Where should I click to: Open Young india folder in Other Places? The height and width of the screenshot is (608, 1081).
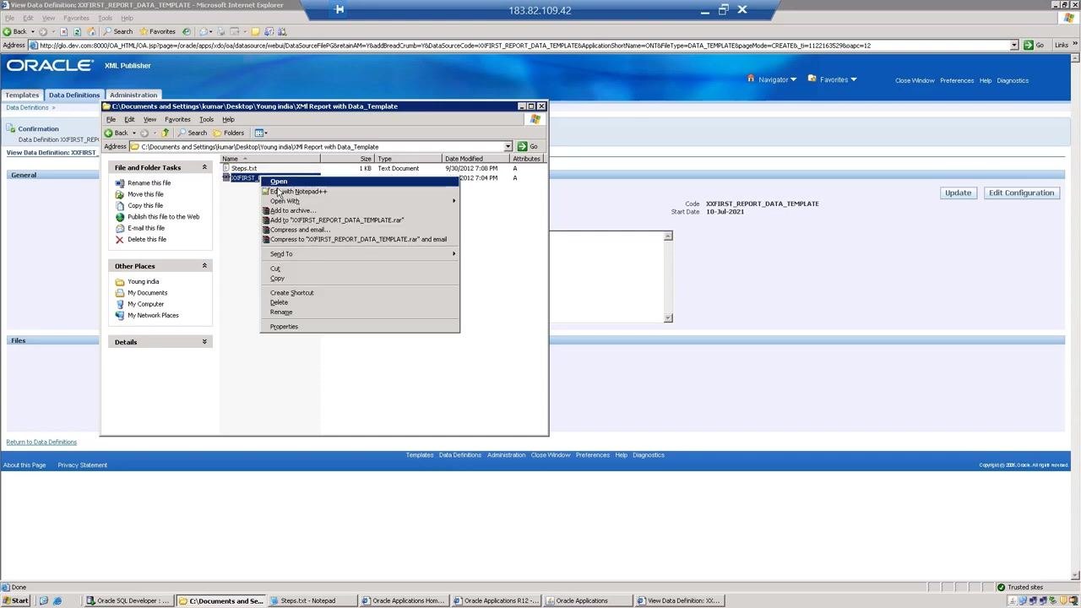[x=143, y=282]
